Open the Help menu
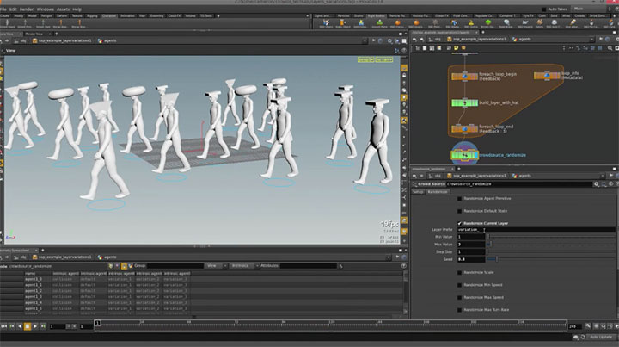 [77, 9]
